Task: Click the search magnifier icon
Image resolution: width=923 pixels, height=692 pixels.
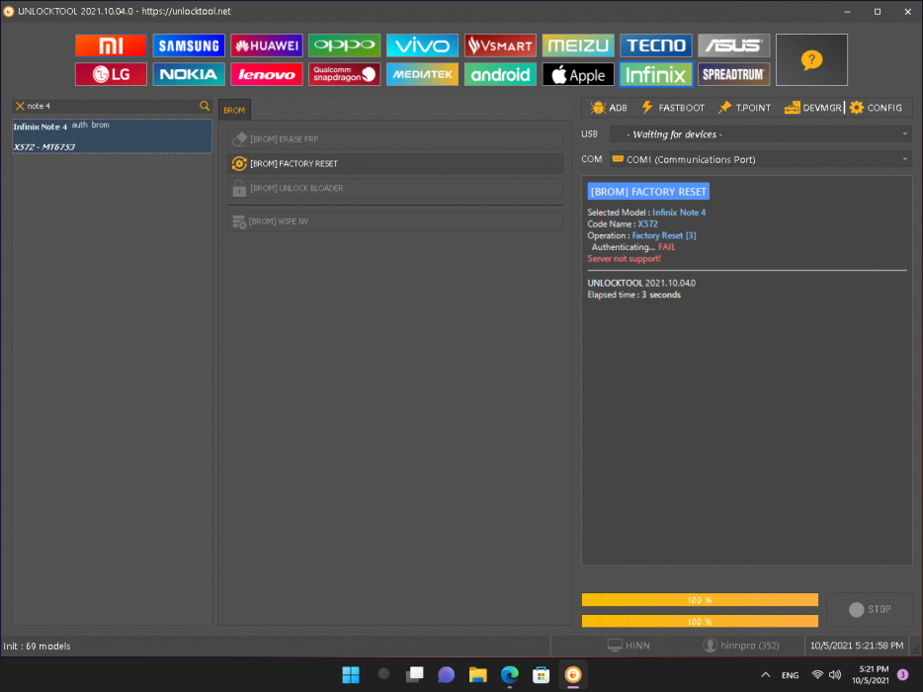Action: [x=205, y=106]
